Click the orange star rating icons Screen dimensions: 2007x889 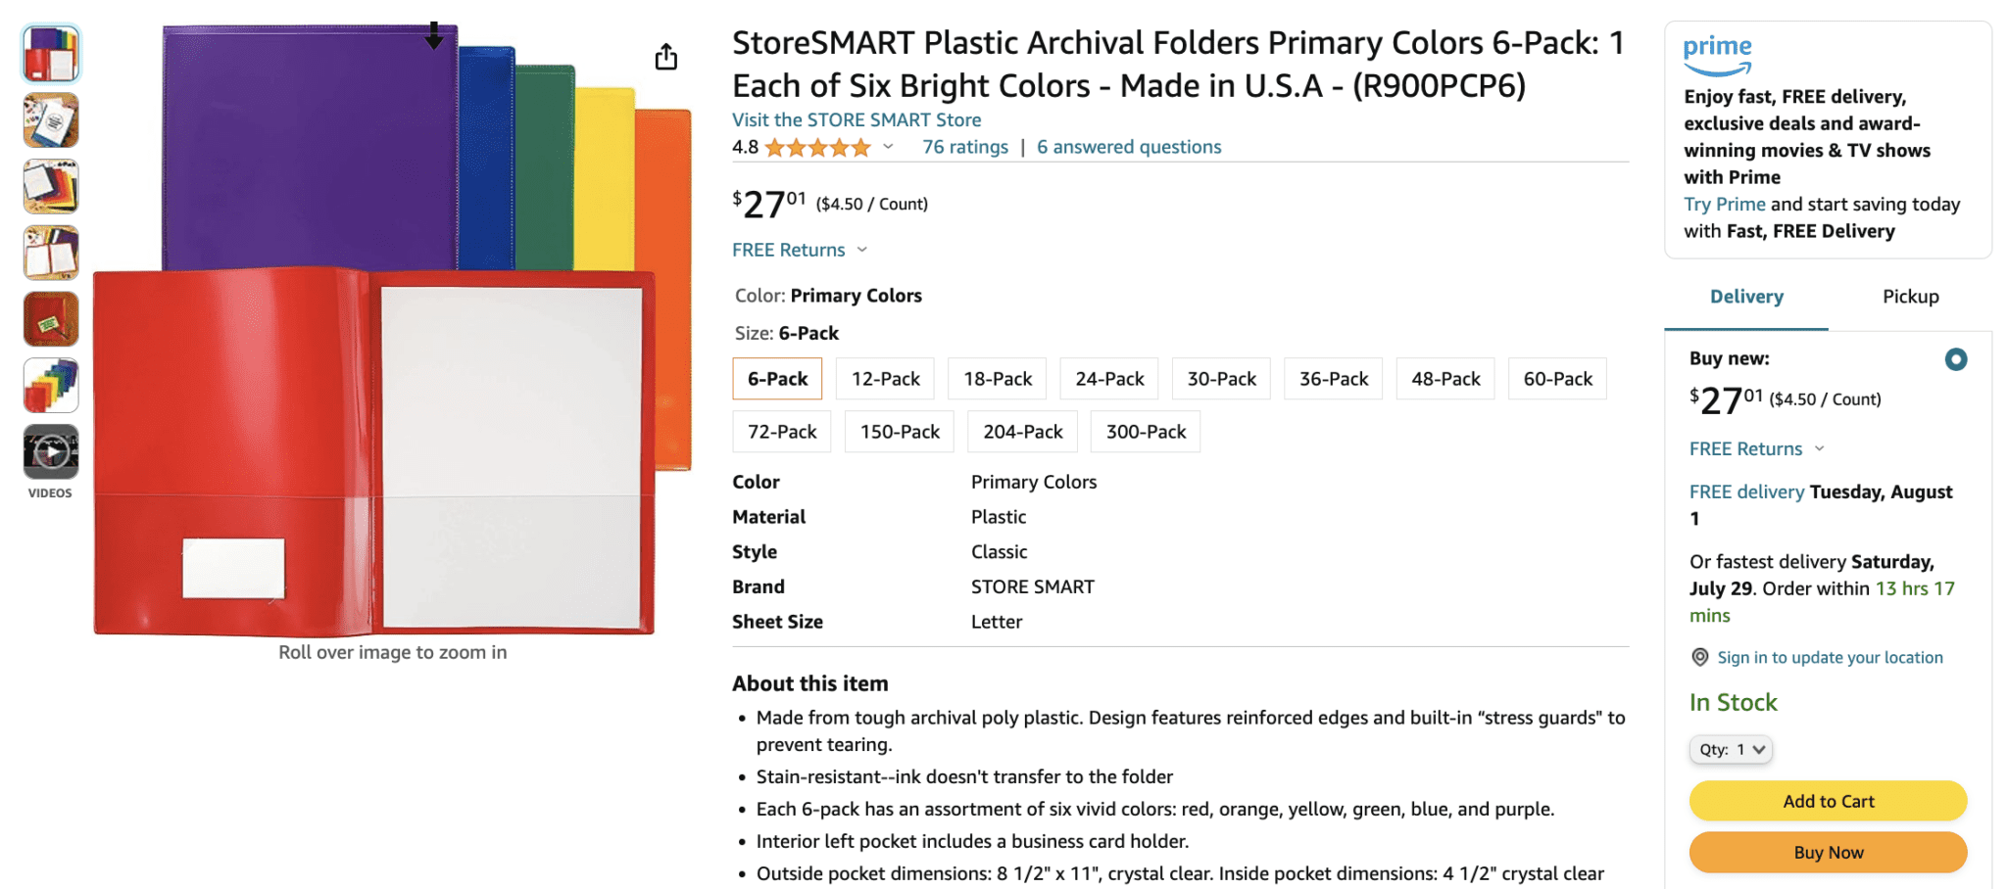[x=814, y=147]
